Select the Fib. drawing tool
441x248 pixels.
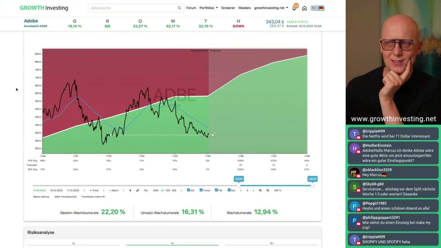146,190
